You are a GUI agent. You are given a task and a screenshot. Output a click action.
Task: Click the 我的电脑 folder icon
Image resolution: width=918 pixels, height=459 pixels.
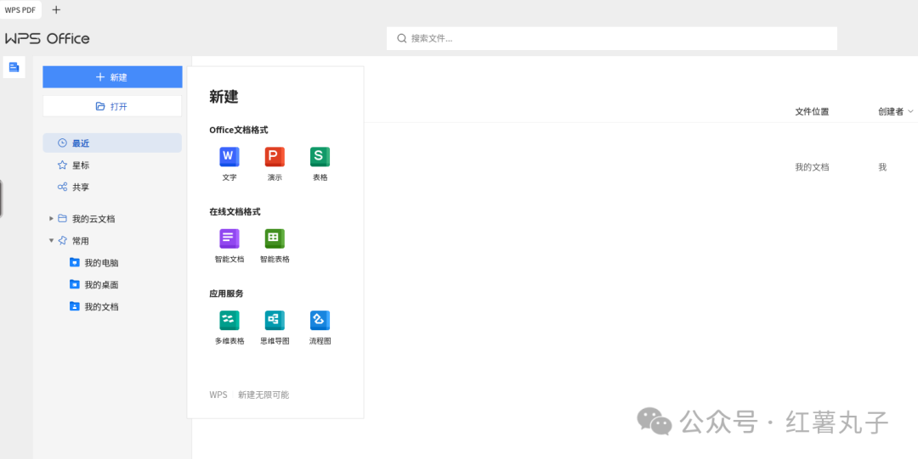point(74,262)
